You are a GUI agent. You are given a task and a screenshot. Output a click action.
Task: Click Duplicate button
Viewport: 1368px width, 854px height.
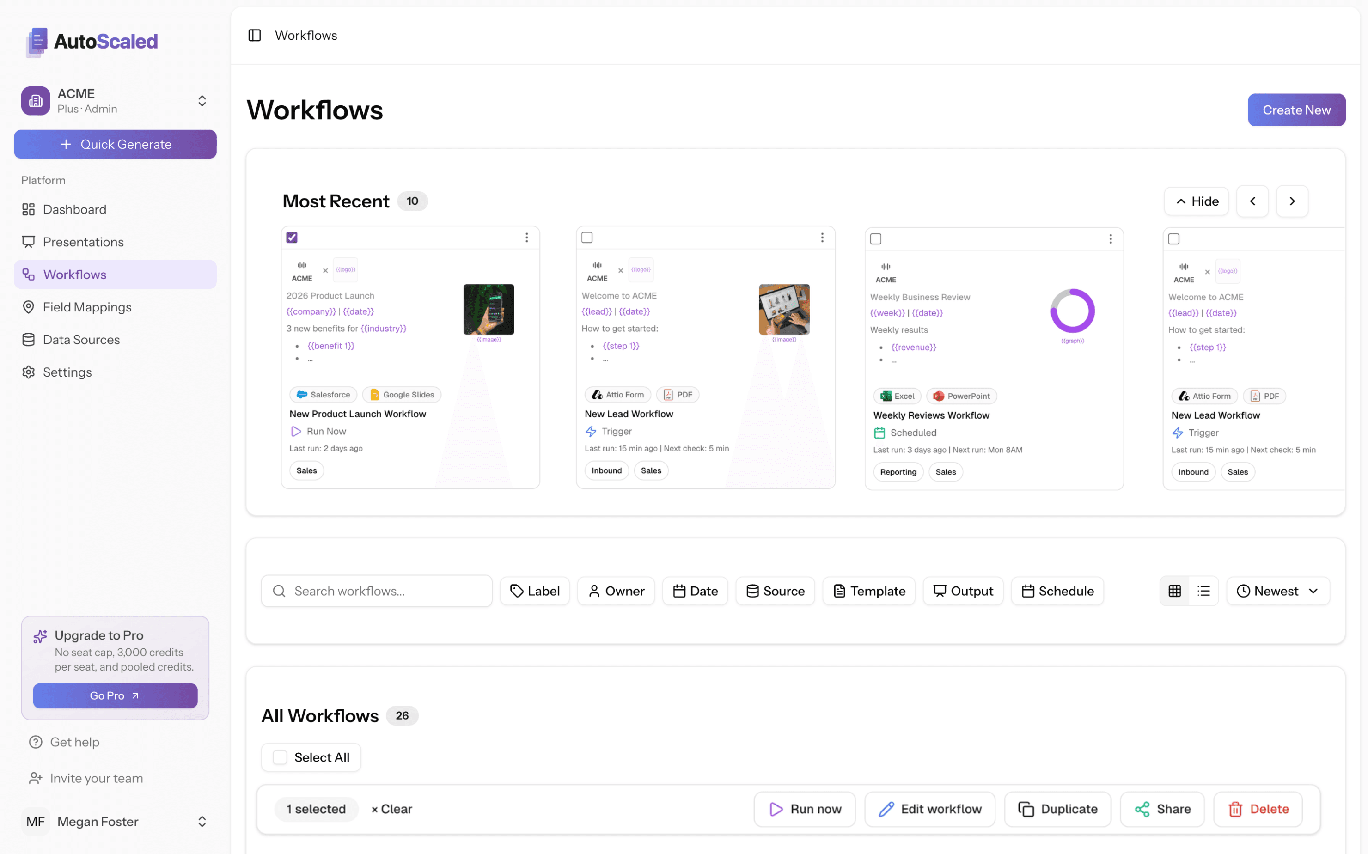1058,809
